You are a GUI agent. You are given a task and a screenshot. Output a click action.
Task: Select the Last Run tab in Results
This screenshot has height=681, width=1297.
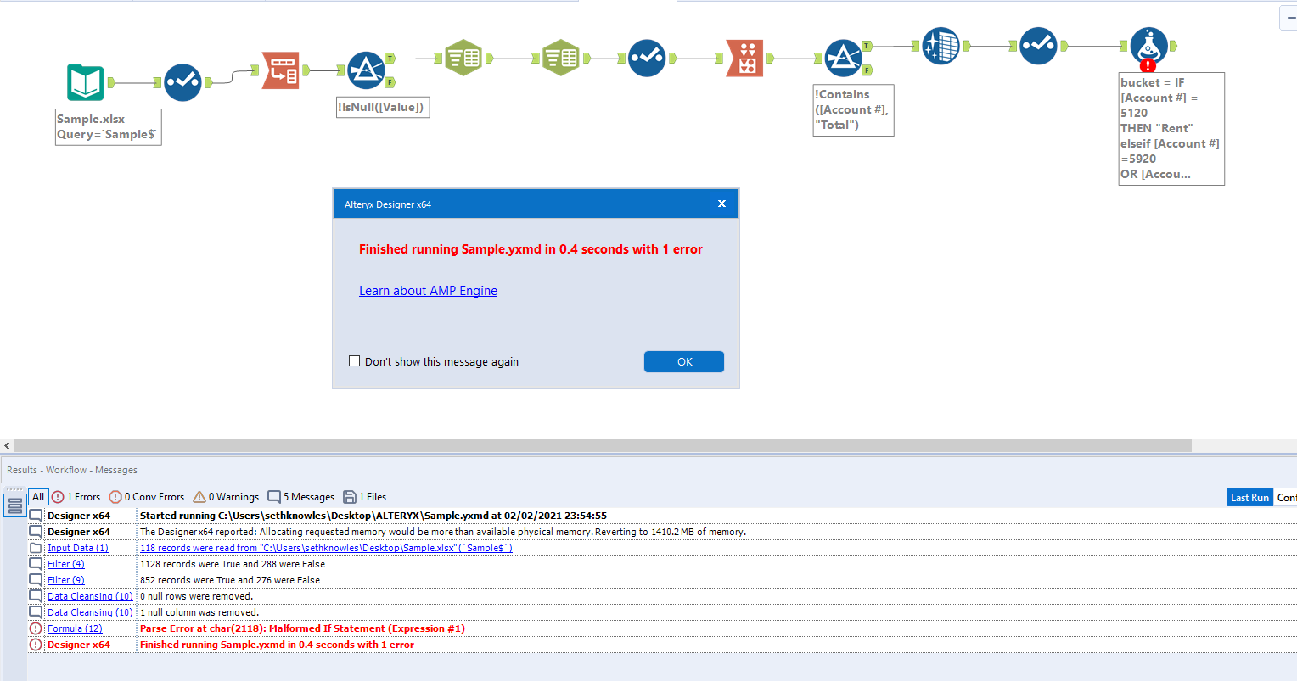[1249, 497]
